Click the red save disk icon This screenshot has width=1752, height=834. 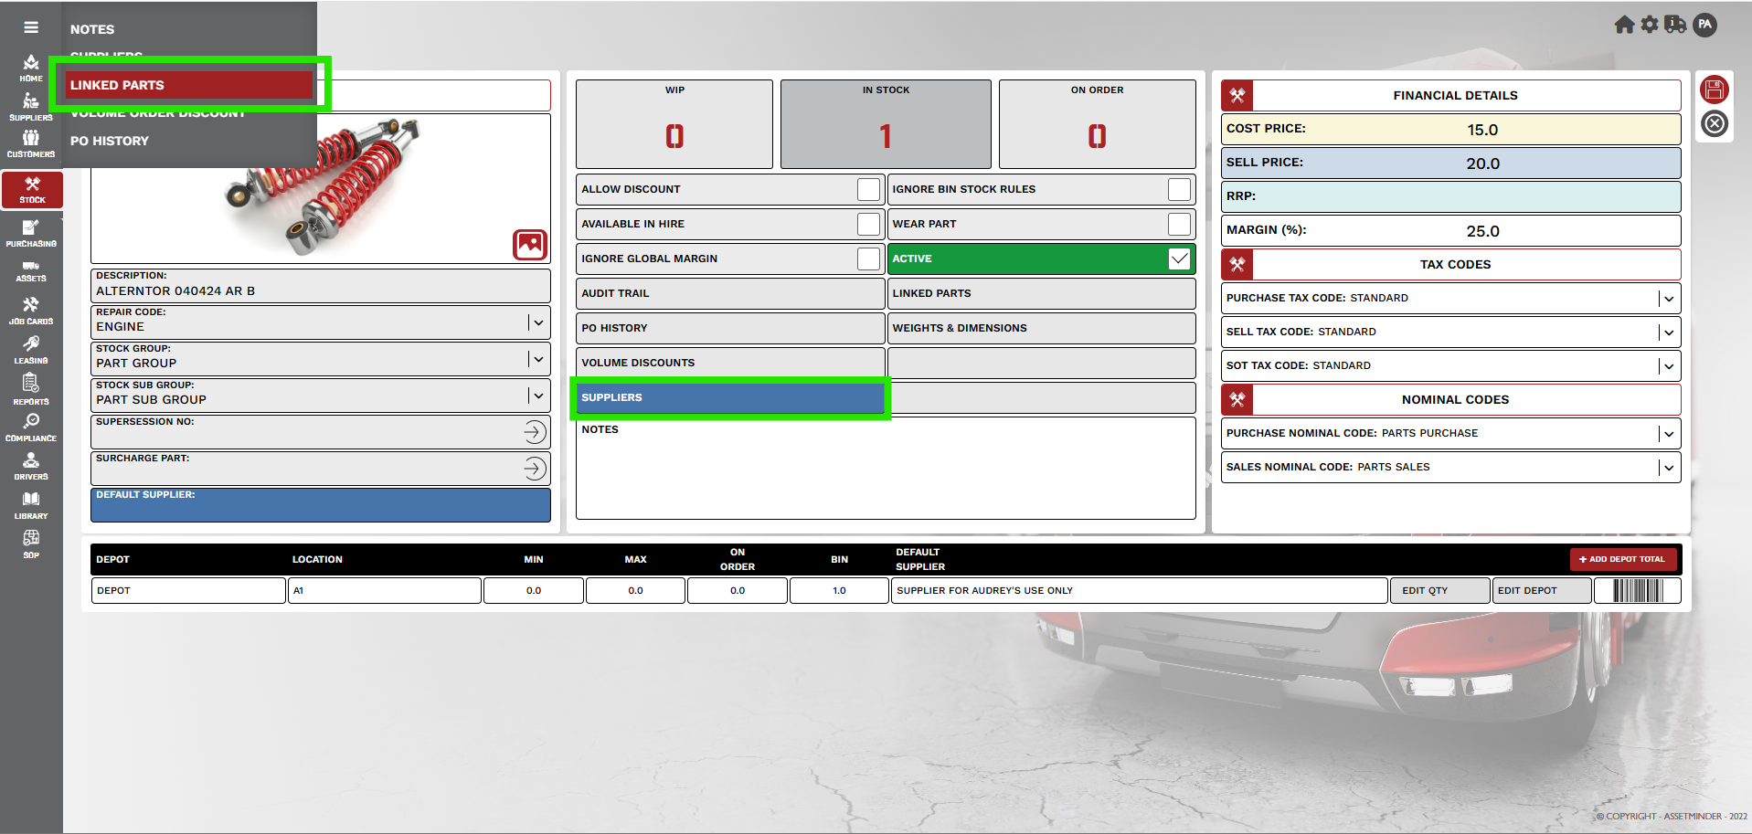coord(1714,90)
